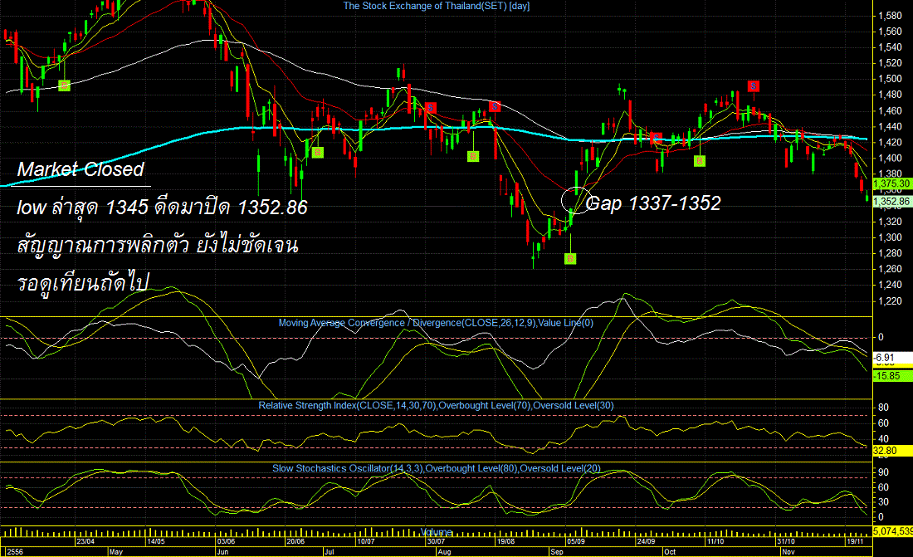The width and height of the screenshot is (913, 557).
Task: Click the 19/08 date marker
Action: [x=505, y=541]
